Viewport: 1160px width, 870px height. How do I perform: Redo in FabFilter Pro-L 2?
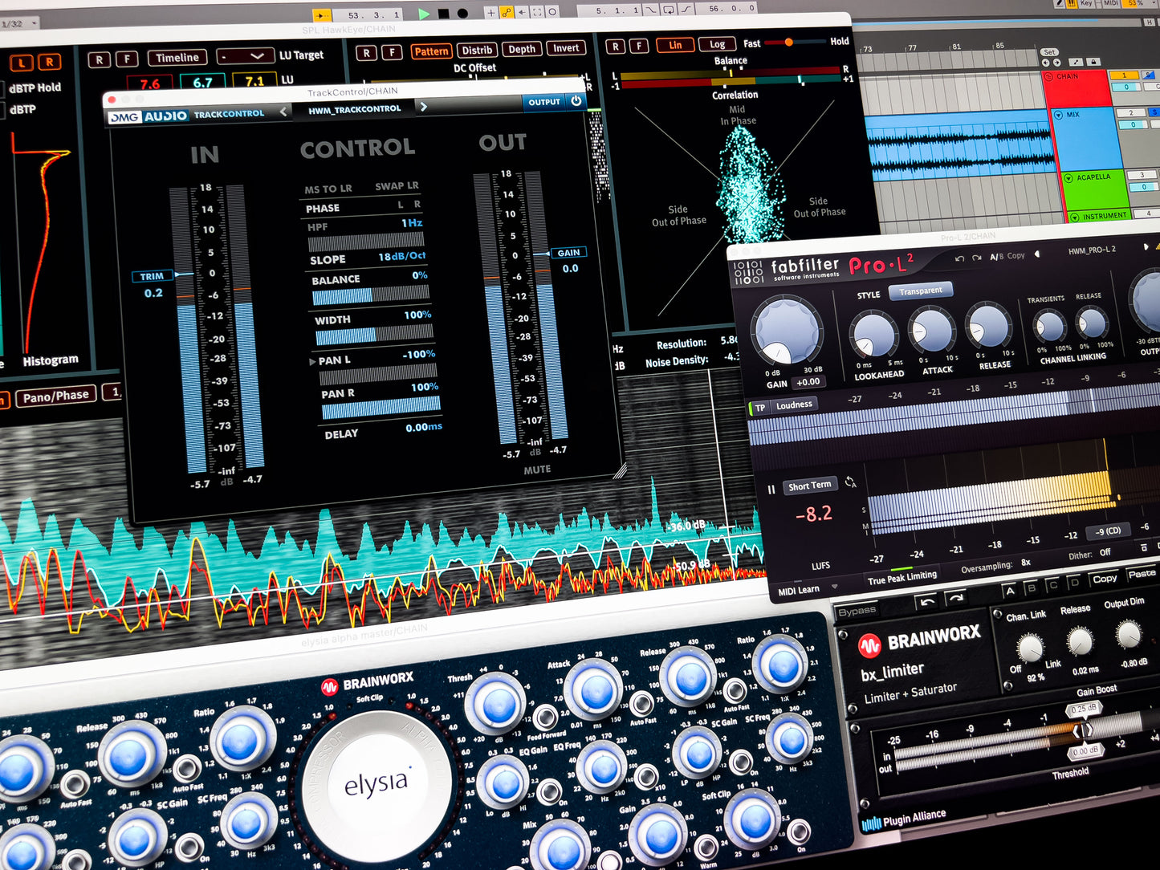click(976, 258)
